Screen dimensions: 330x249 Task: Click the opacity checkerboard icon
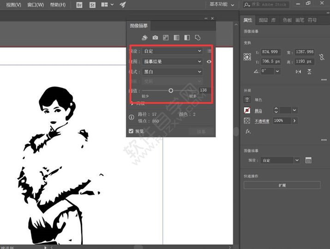click(x=247, y=121)
